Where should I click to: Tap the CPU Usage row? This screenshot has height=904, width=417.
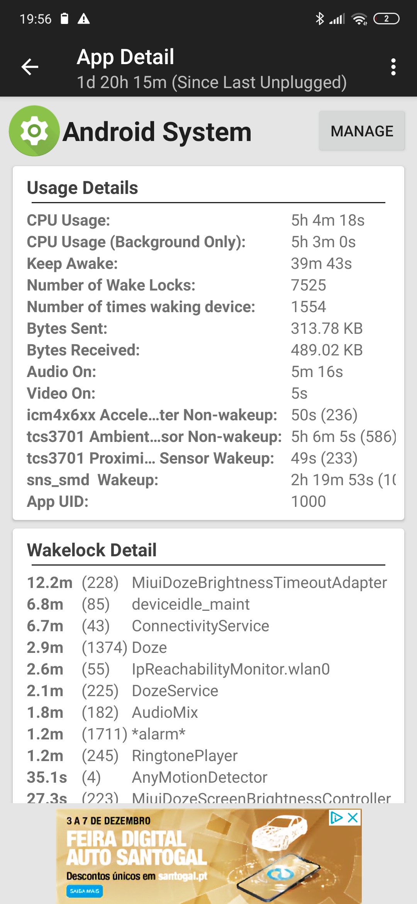(x=195, y=220)
